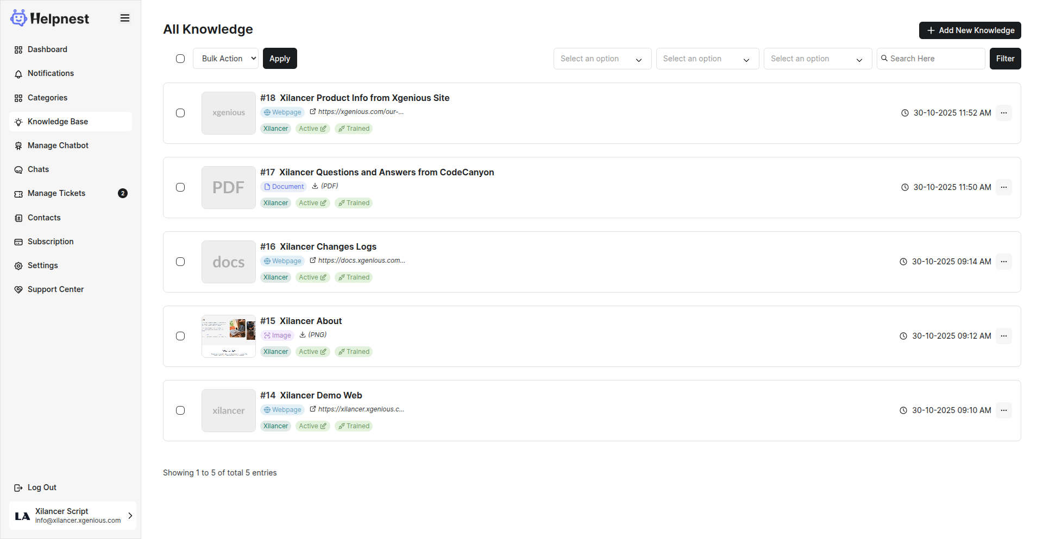This screenshot has width=1043, height=539.
Task: Click the Image type badge on entry #15
Action: click(x=277, y=335)
